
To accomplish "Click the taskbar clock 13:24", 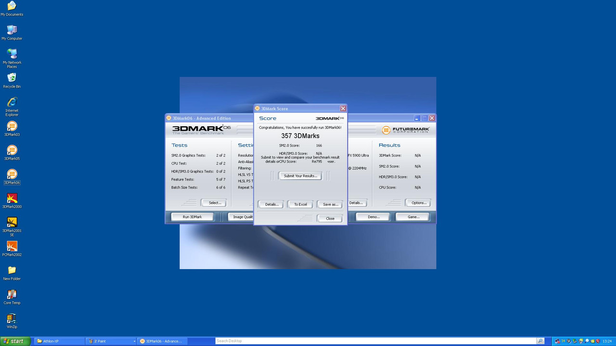I will click(607, 341).
